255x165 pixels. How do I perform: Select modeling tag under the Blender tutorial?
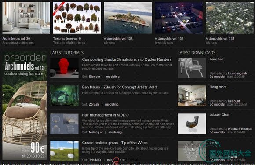coord(113,77)
